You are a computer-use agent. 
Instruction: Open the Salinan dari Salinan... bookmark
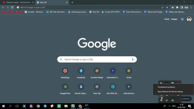[175, 12]
